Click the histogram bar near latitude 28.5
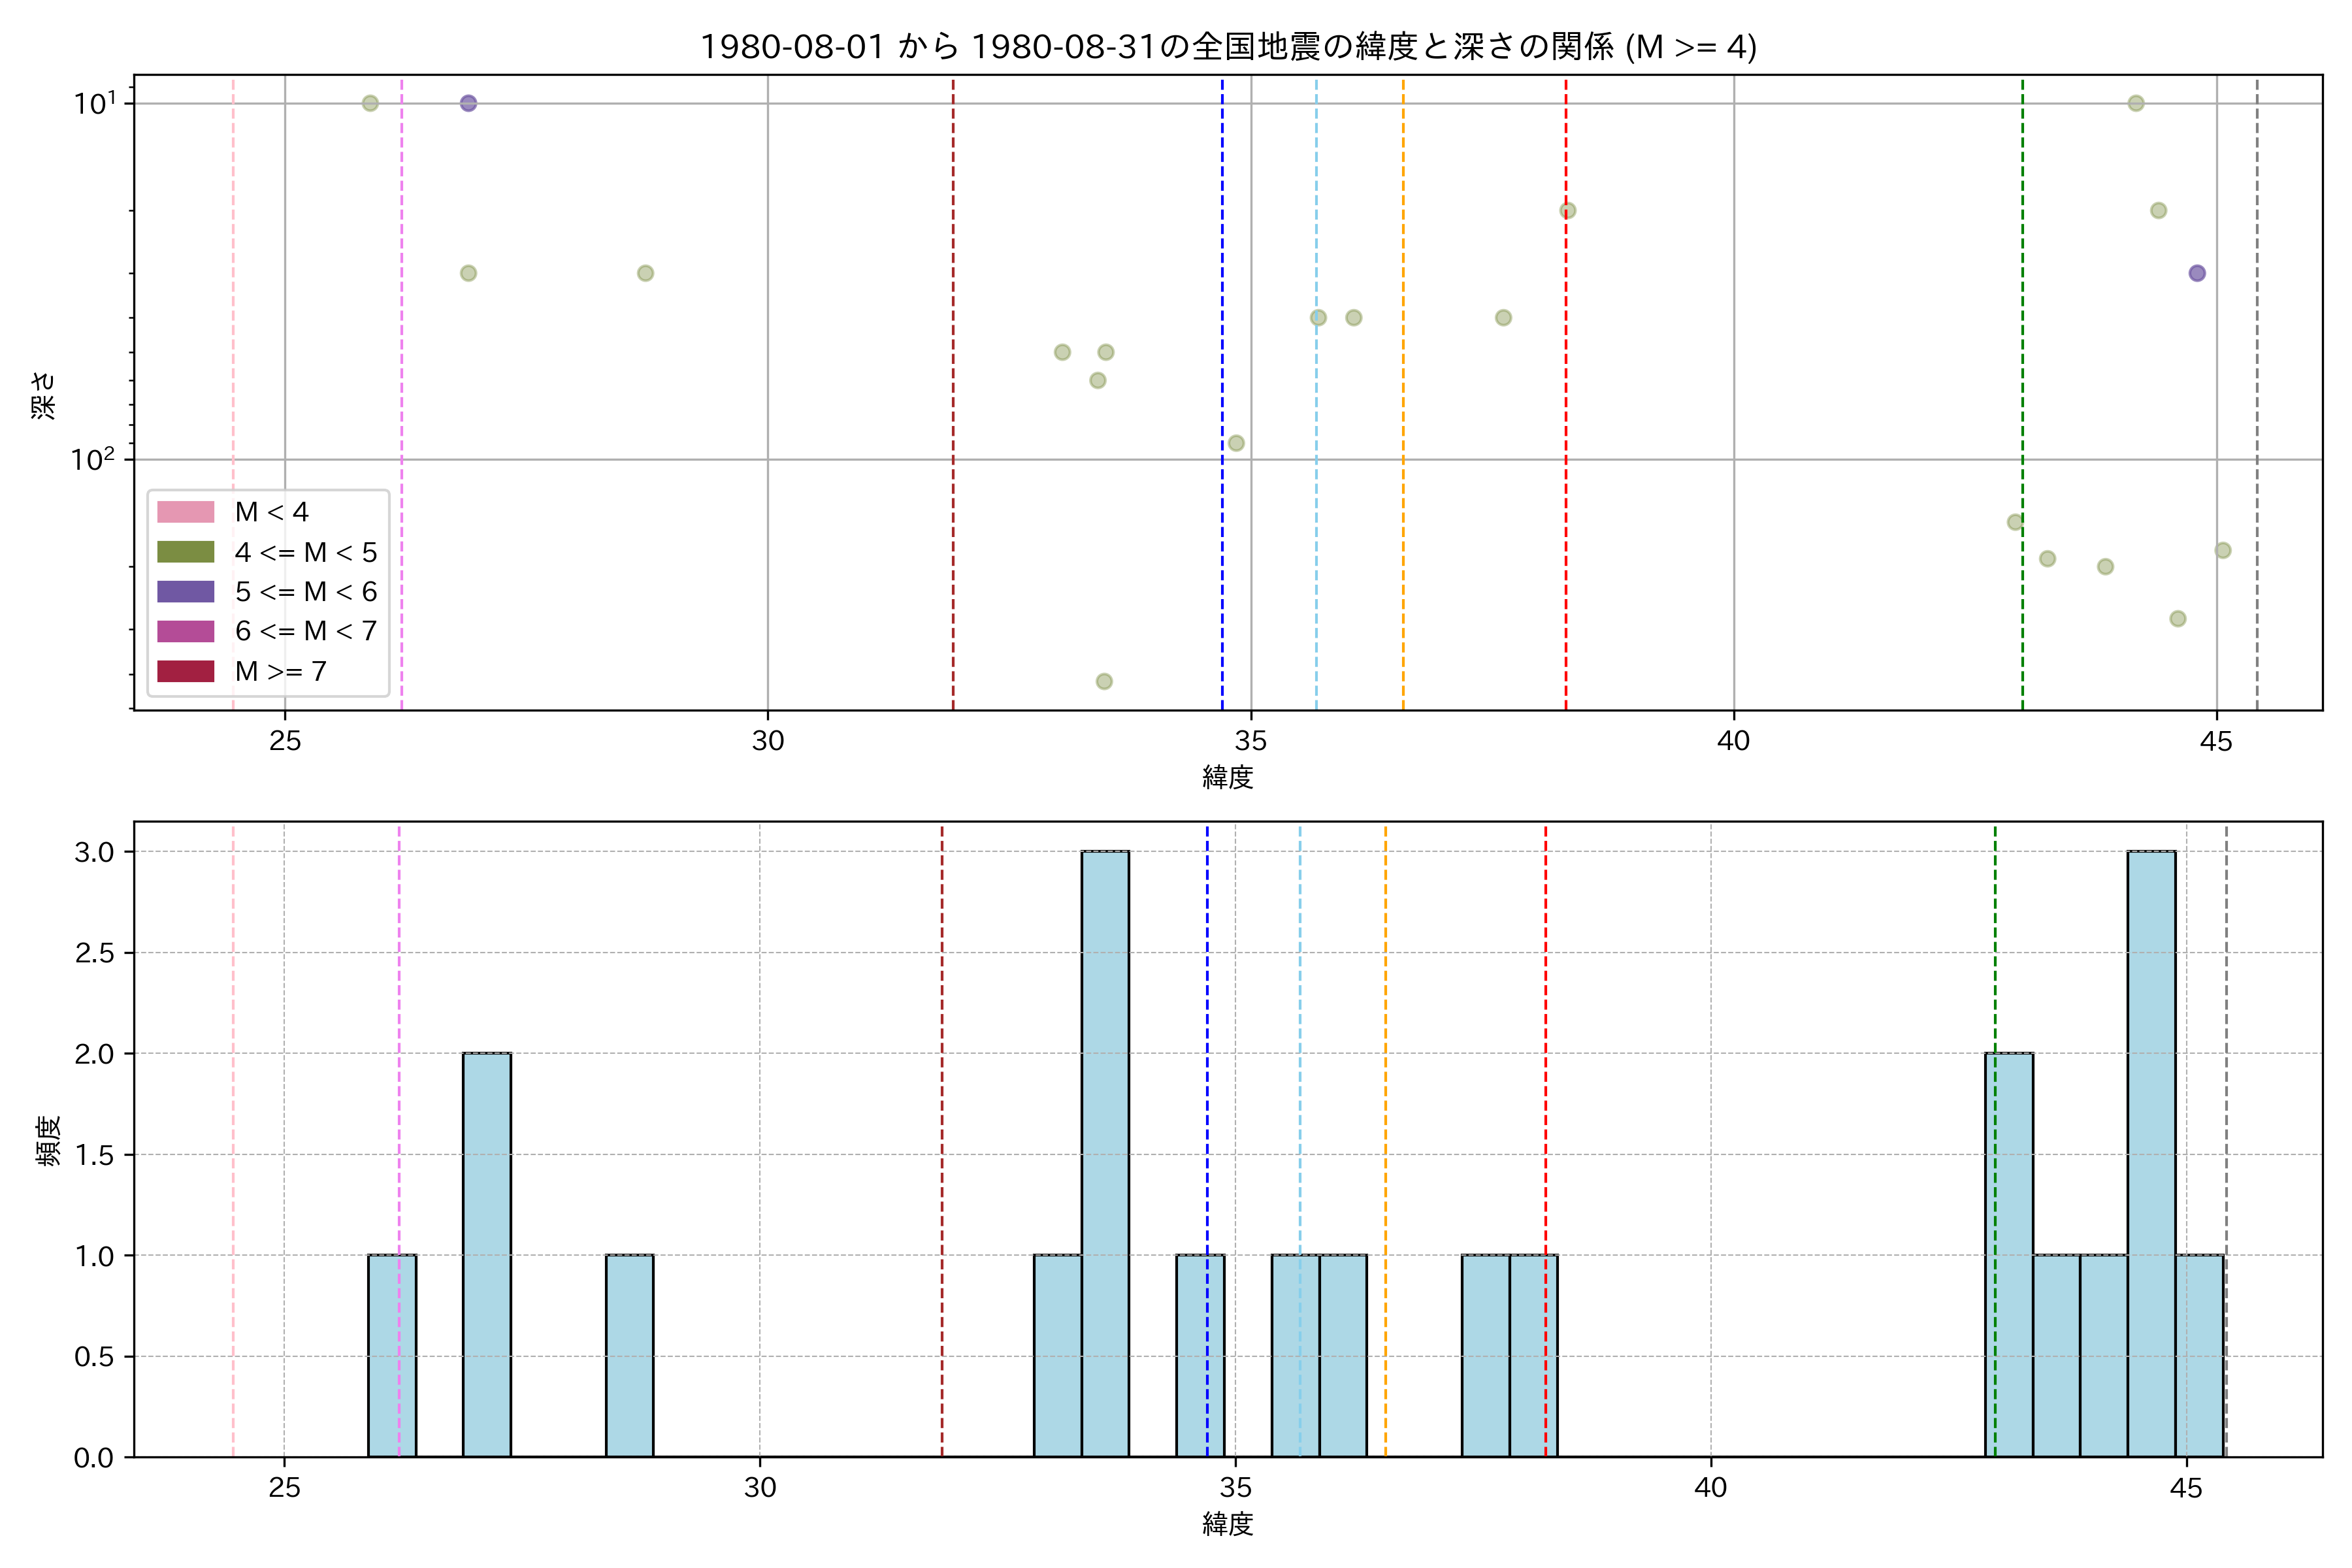The image size is (2352, 1568). point(629,1355)
